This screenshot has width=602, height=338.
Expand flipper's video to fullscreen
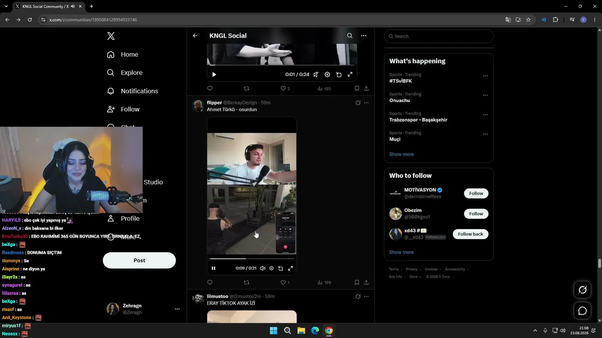pyautogui.click(x=290, y=269)
